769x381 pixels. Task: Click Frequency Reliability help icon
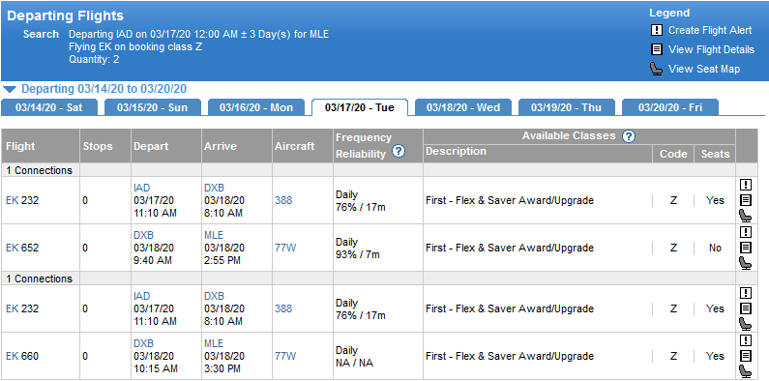click(399, 152)
